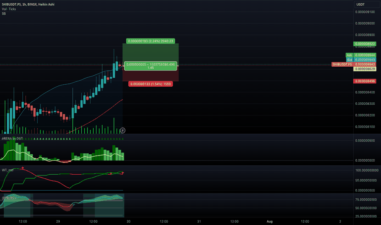
Task: Click the Ask price label
Action: coord(349,55)
